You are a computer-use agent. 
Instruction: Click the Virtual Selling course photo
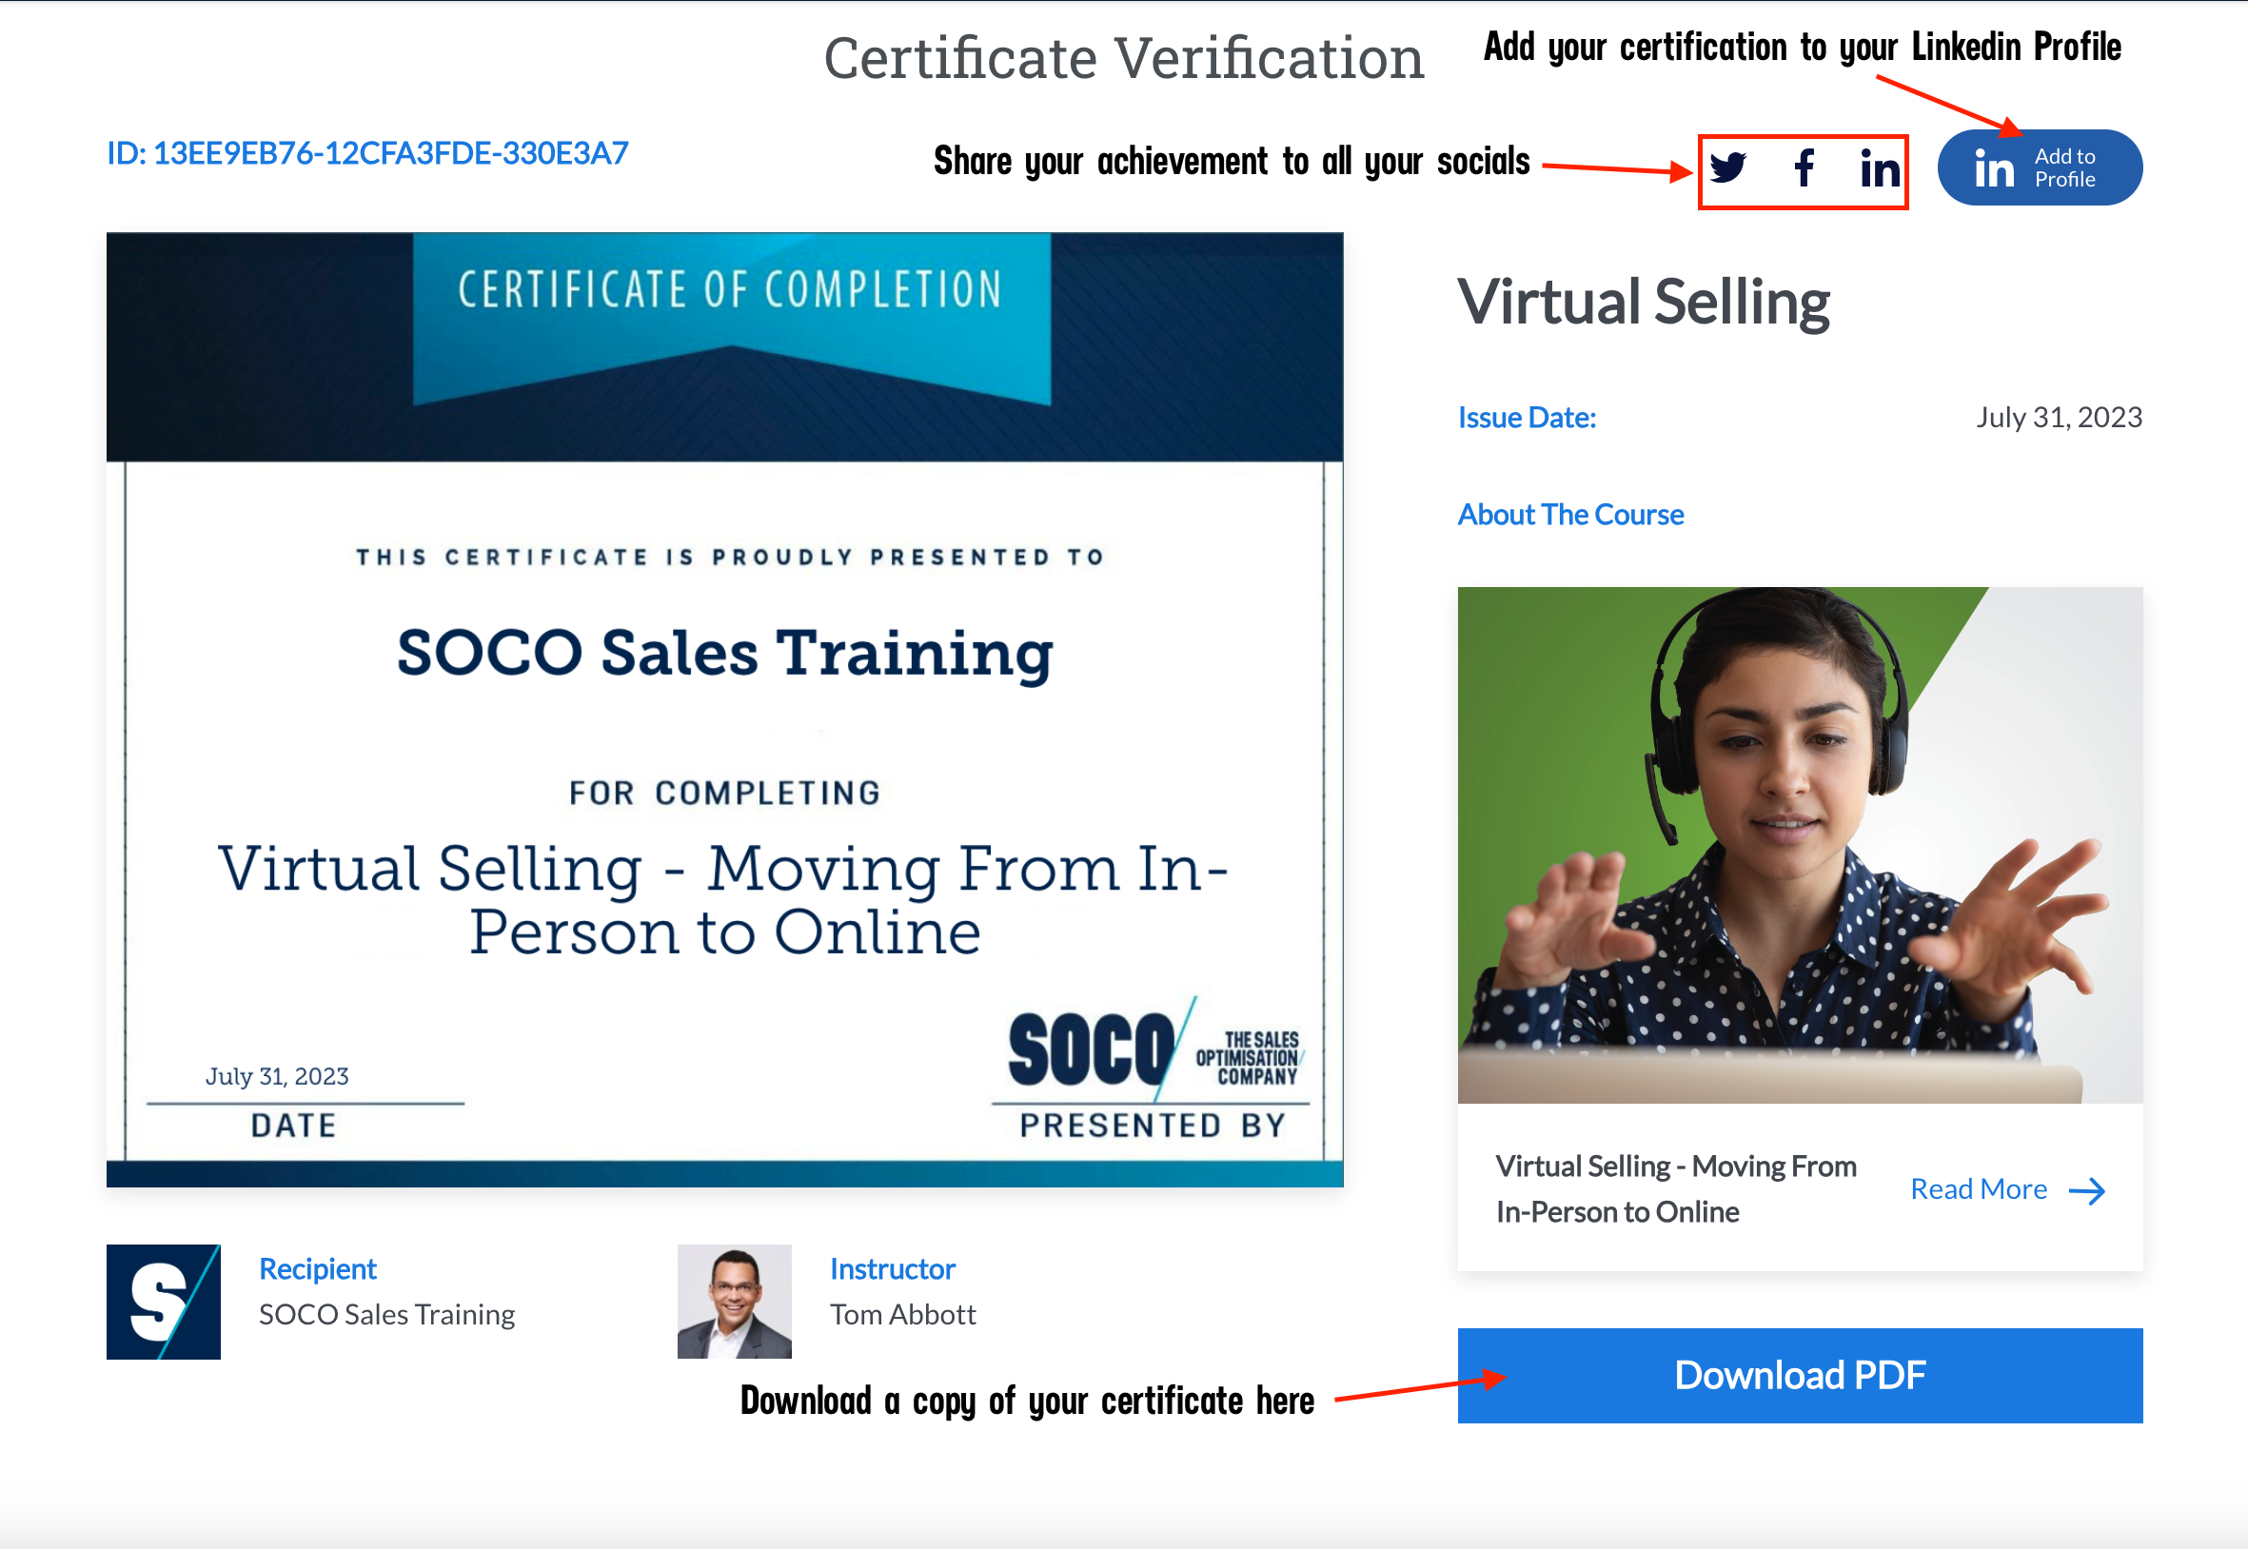click(1800, 844)
